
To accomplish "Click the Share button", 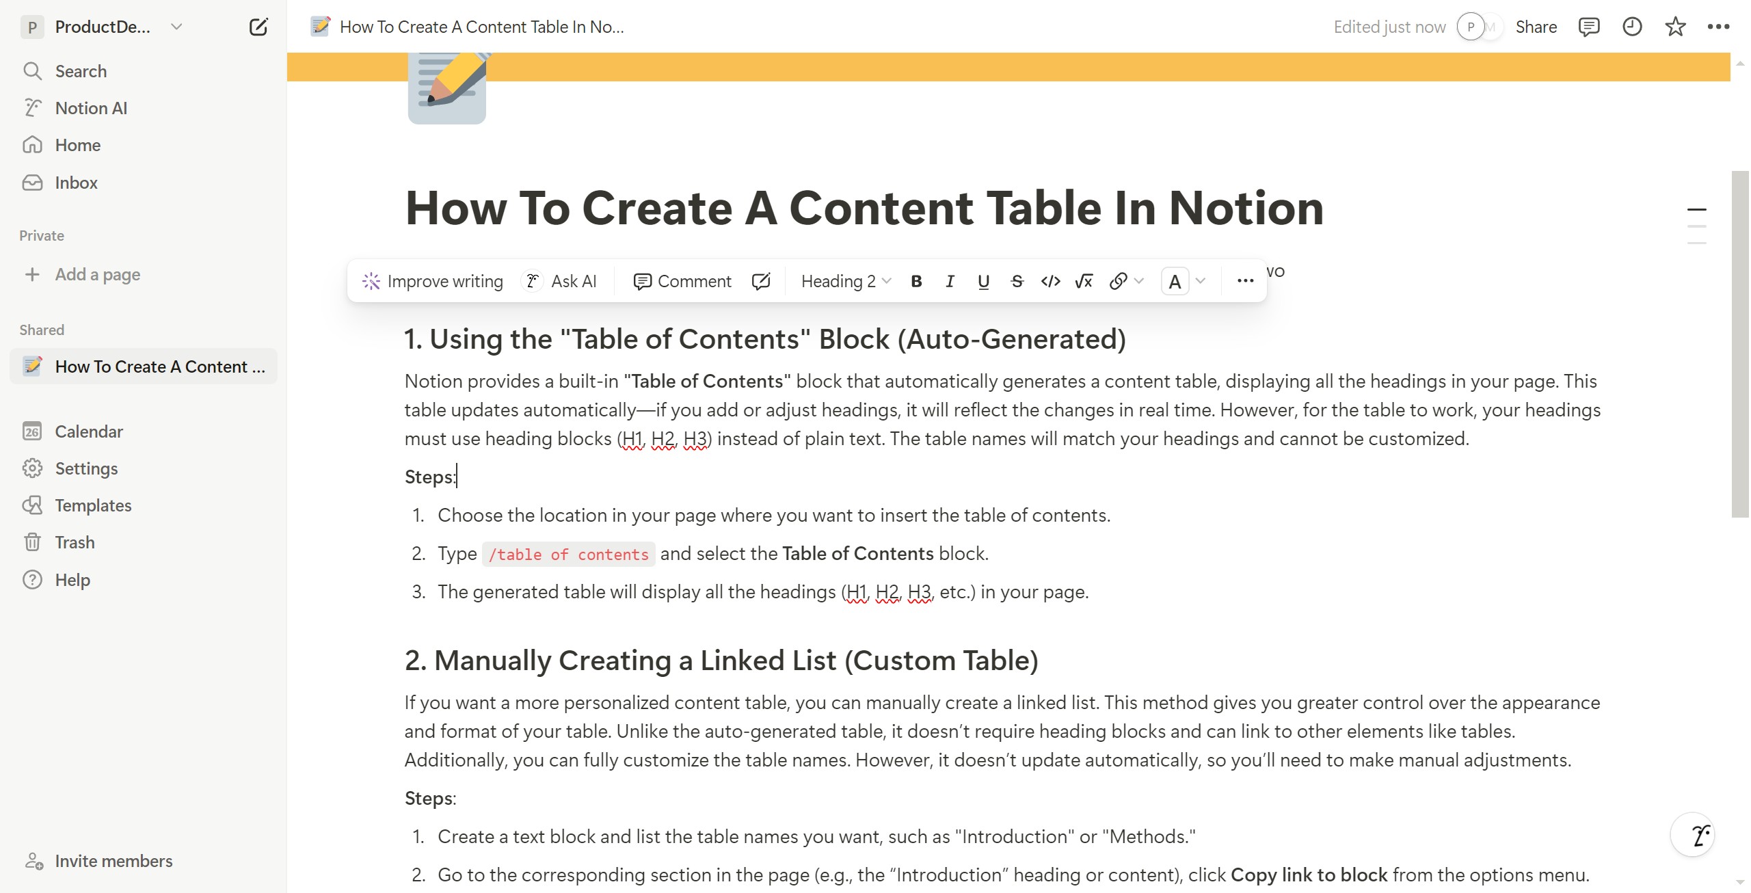I will click(x=1536, y=27).
